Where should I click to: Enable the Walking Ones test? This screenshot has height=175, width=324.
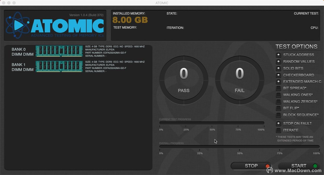tap(278, 95)
